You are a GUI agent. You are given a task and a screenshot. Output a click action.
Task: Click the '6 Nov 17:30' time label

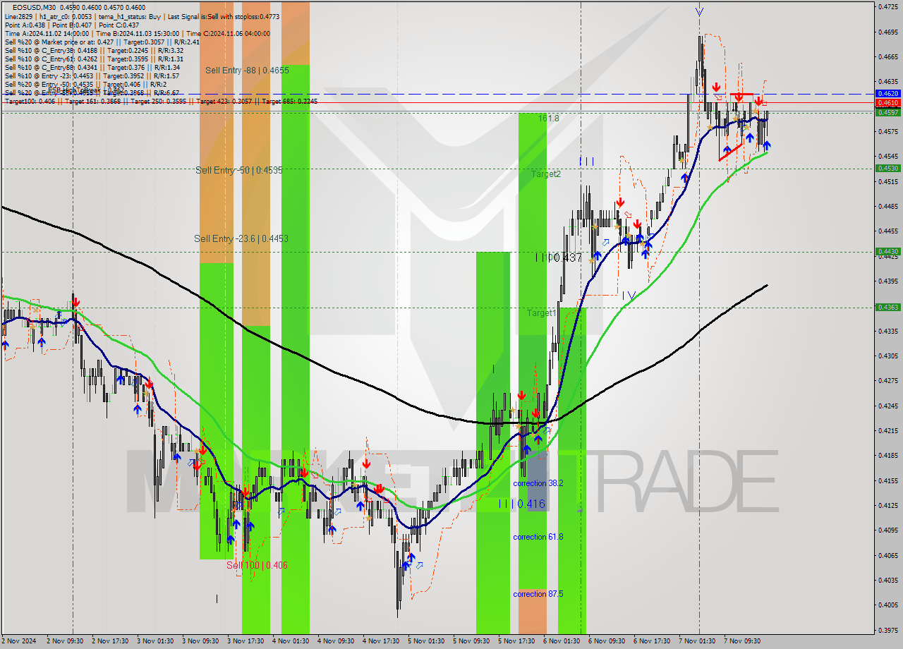[x=652, y=641]
